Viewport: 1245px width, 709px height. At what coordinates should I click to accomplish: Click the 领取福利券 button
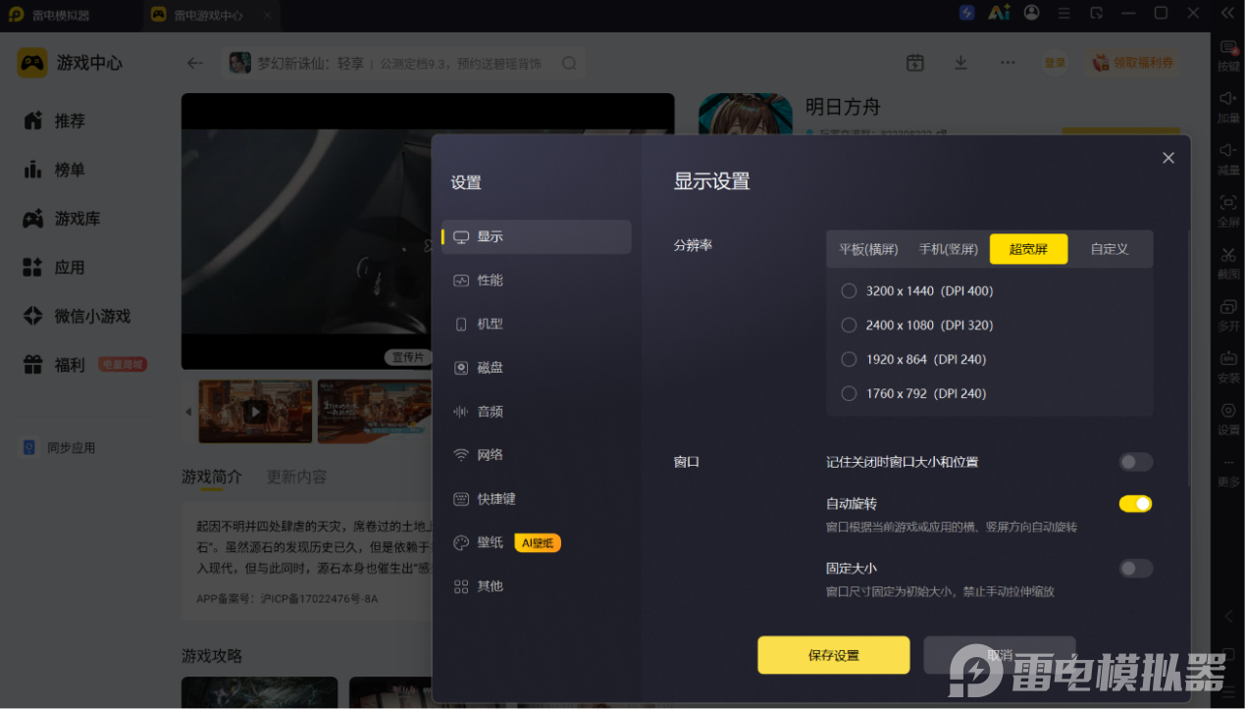coord(1134,63)
